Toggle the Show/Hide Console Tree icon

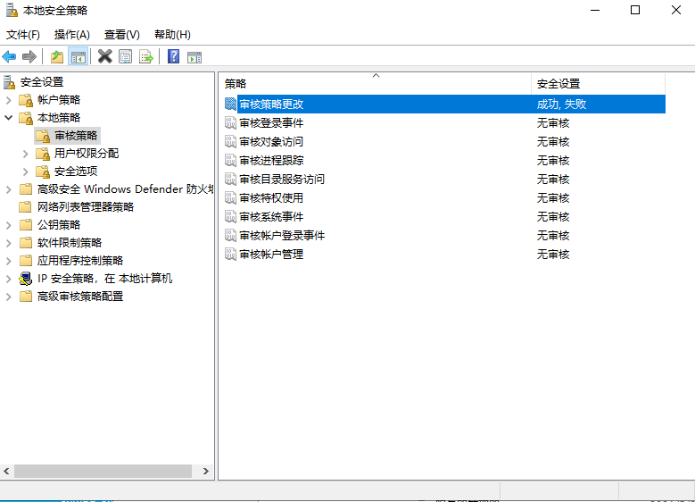coord(79,56)
